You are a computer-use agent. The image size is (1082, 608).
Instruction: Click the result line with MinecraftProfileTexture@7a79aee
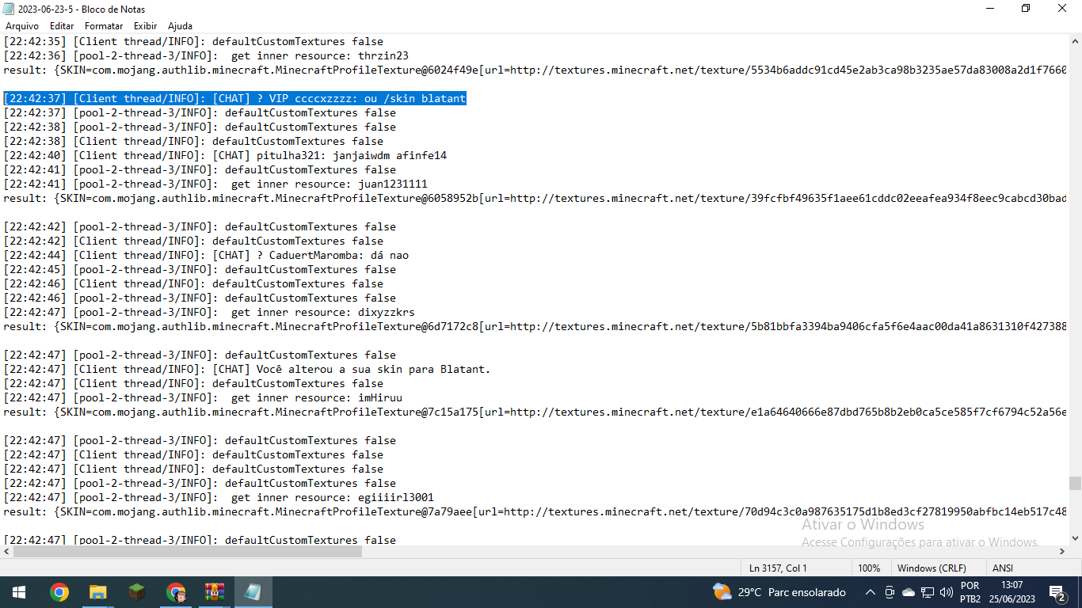(x=535, y=511)
